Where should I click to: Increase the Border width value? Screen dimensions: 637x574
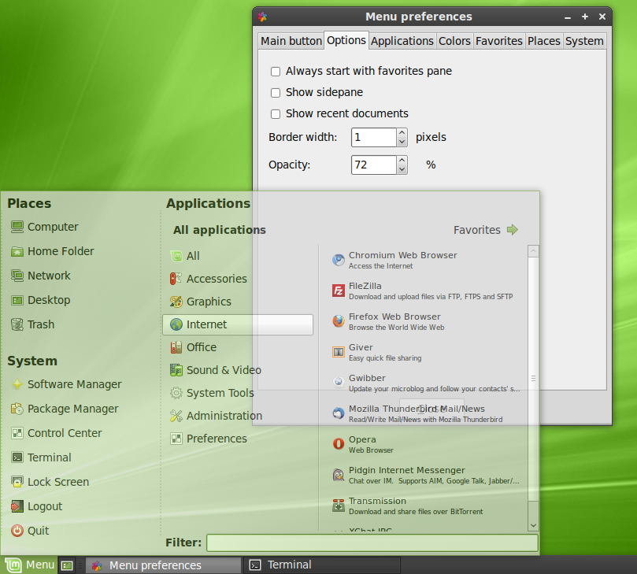click(x=402, y=132)
